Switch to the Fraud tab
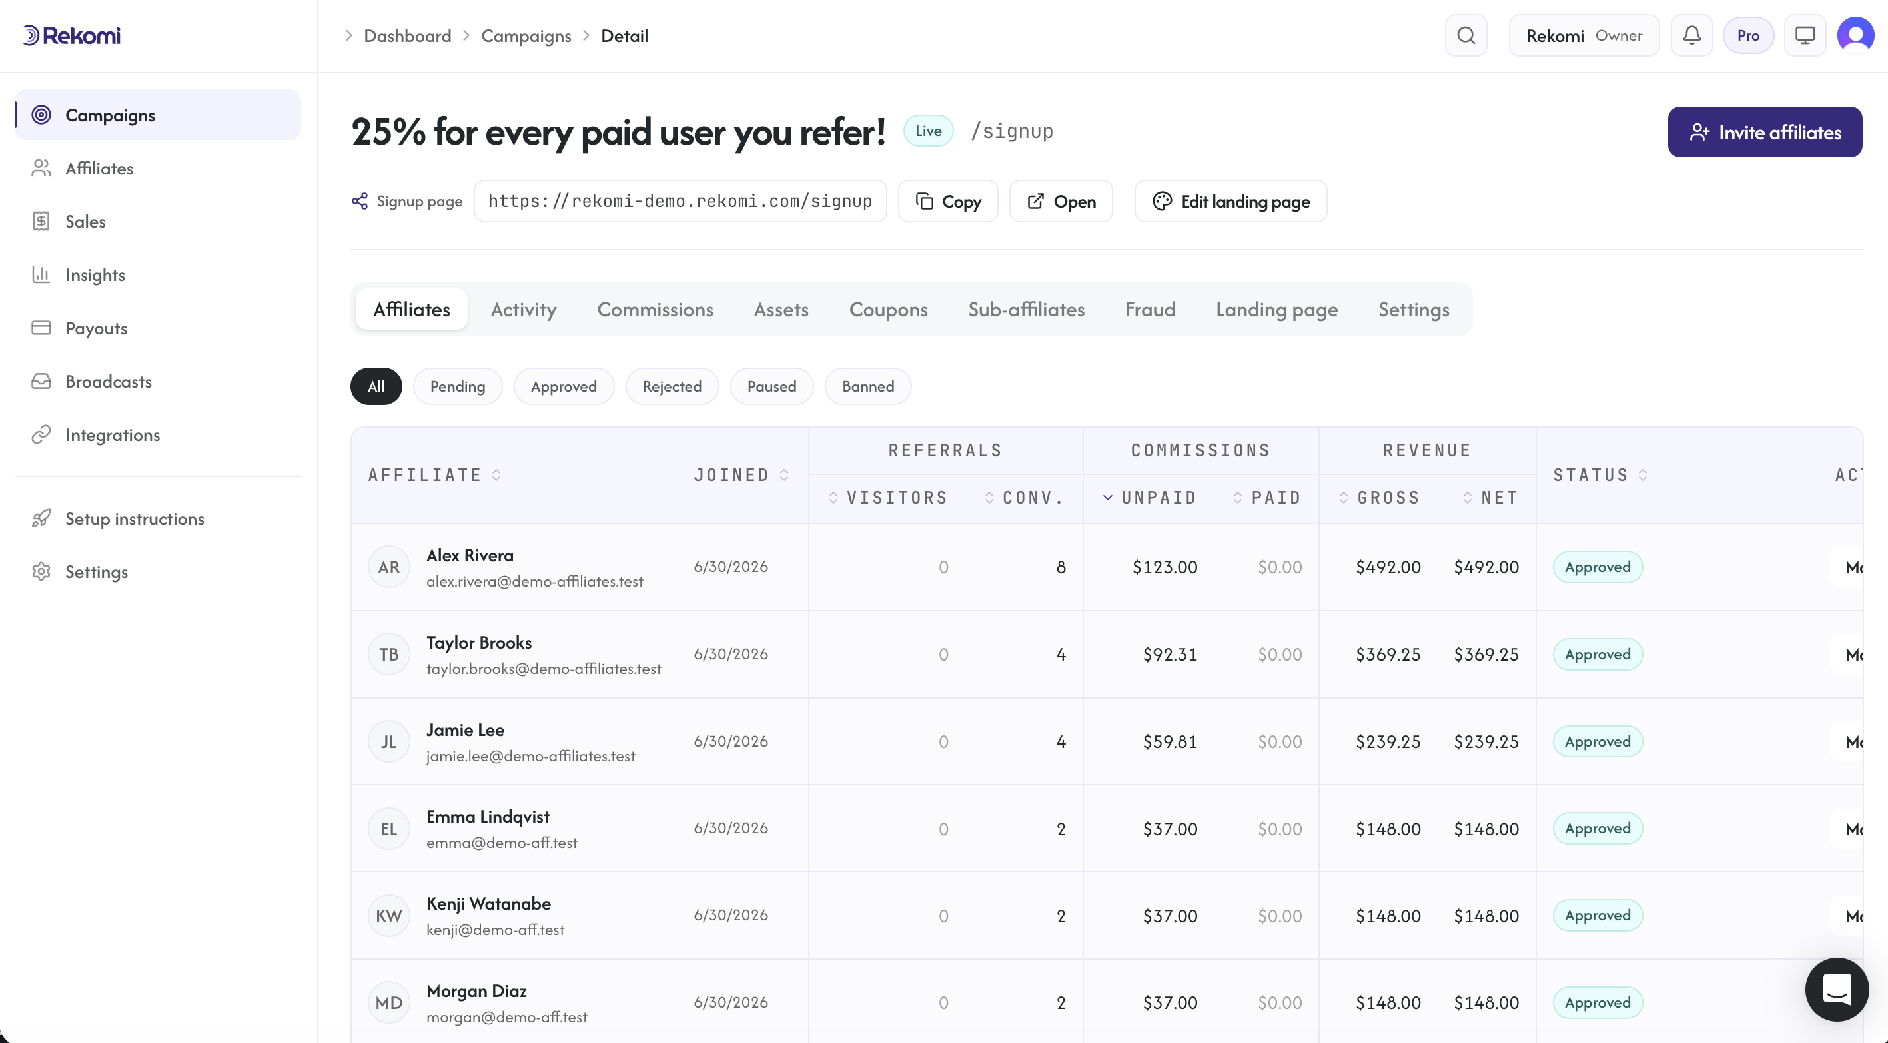1888x1043 pixels. (1150, 309)
